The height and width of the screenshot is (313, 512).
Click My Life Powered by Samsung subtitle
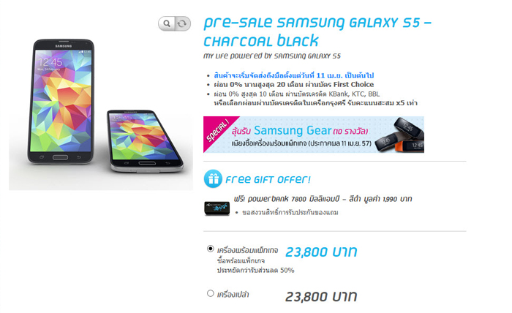(271, 56)
